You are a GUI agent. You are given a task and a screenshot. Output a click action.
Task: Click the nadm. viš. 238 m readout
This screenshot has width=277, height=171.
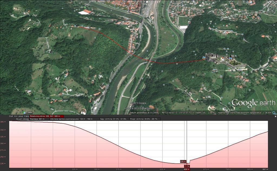click(206, 113)
